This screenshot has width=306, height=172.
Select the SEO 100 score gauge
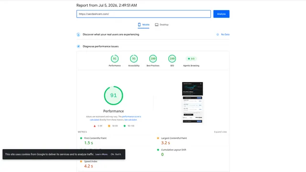point(172,59)
